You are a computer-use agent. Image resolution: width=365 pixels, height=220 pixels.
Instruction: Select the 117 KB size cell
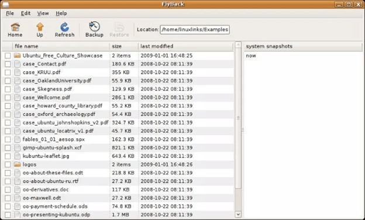(120, 190)
